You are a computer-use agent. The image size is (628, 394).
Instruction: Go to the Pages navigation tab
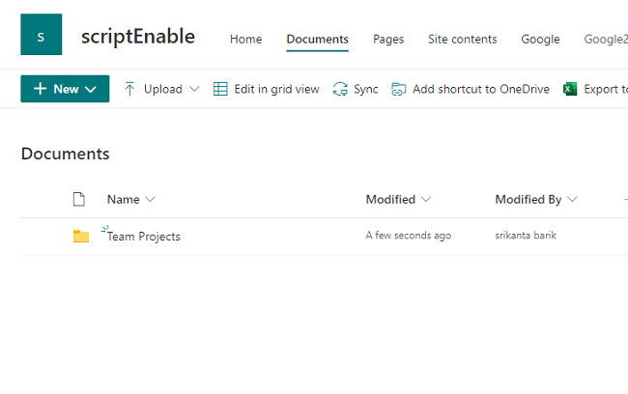click(x=388, y=40)
